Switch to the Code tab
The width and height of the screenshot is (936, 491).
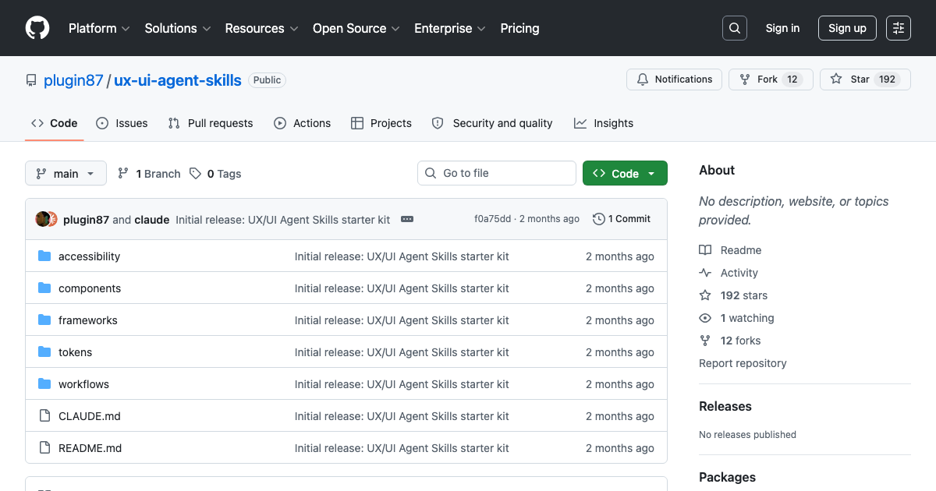55,123
